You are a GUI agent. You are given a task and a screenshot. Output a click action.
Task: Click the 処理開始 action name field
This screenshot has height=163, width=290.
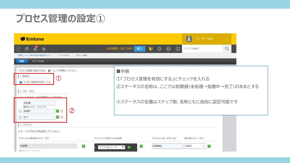pos(167,146)
